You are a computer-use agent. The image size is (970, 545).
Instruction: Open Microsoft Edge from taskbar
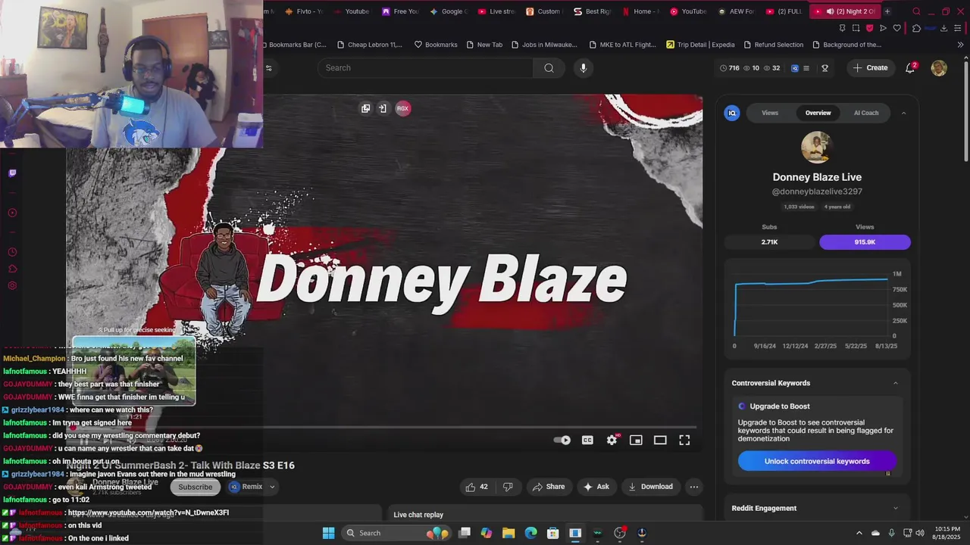[530, 533]
